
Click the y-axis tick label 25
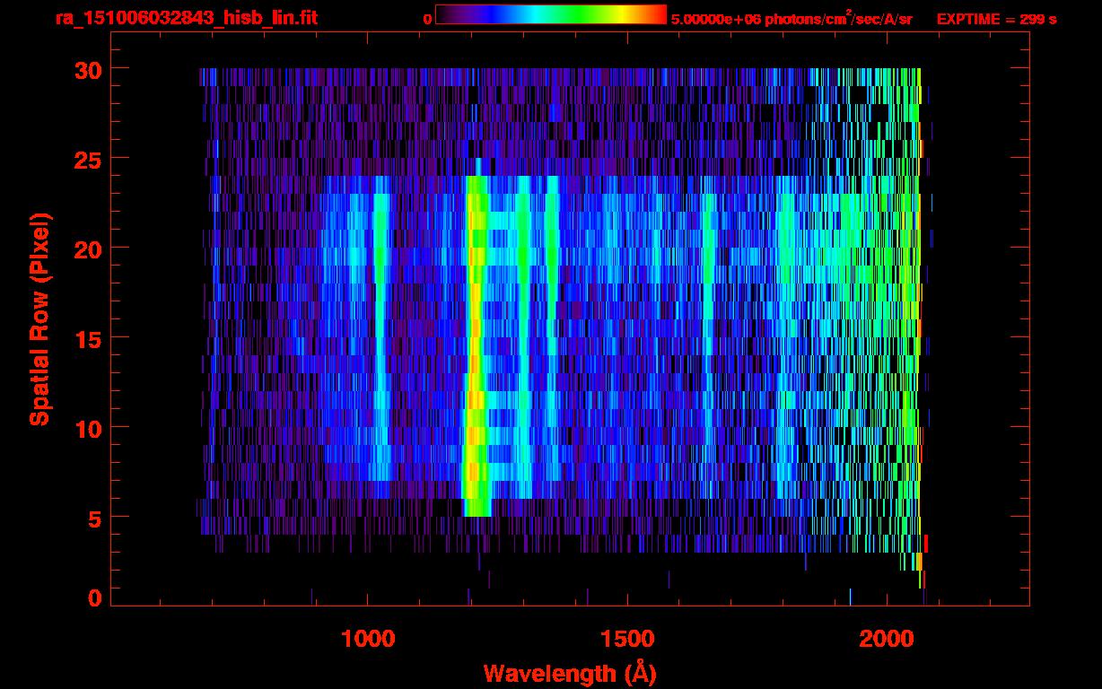[86, 159]
